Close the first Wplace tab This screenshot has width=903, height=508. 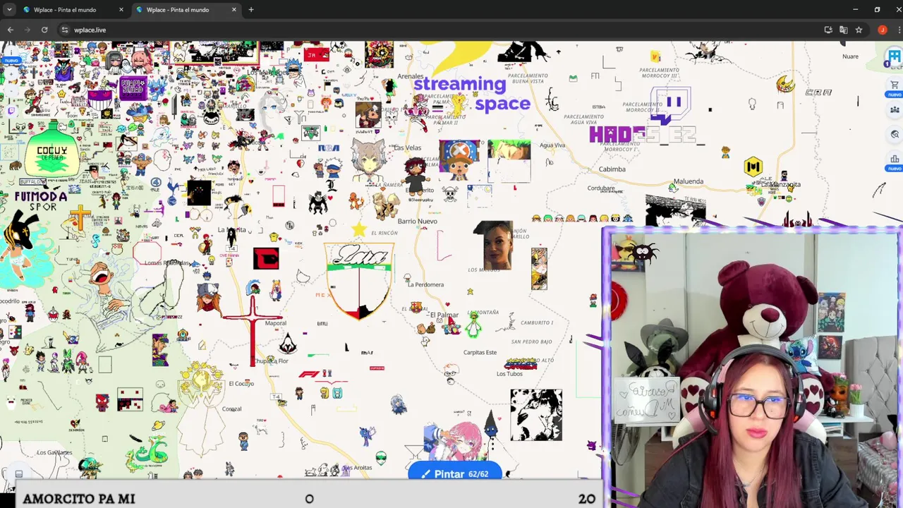121,10
